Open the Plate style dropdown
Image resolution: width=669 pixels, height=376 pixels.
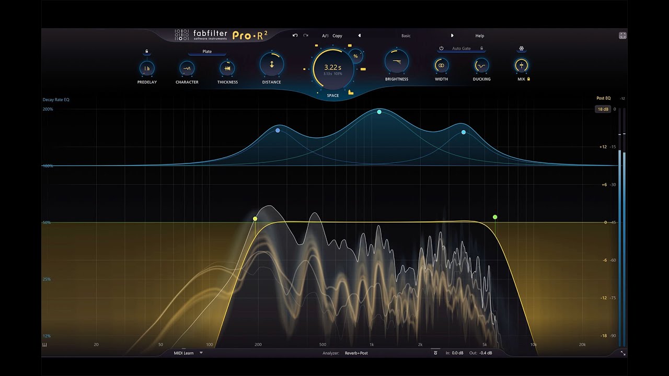click(207, 52)
